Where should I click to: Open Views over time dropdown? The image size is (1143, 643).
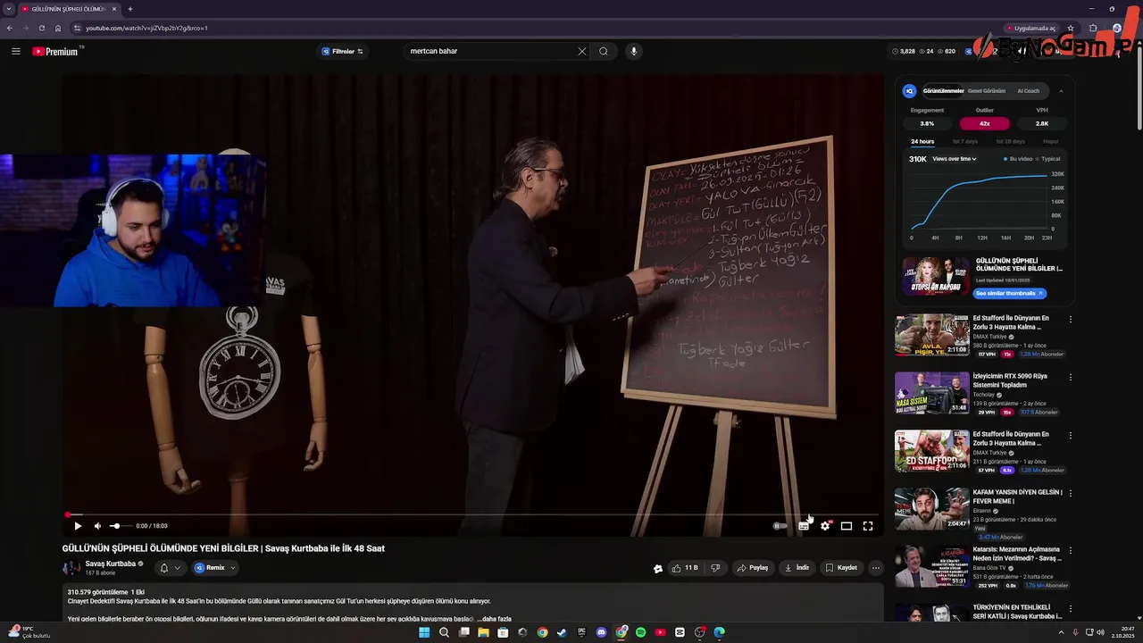(955, 159)
